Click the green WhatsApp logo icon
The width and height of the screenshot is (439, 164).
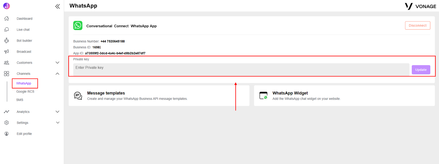(78, 26)
